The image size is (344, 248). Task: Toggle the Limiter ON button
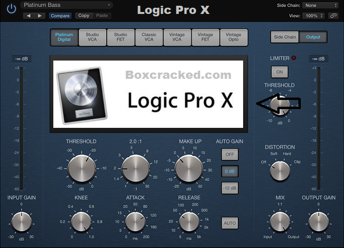click(280, 72)
